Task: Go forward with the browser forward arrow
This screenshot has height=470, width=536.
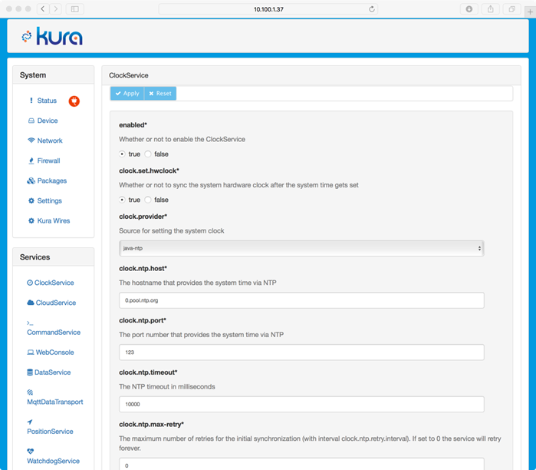Action: 55,9
